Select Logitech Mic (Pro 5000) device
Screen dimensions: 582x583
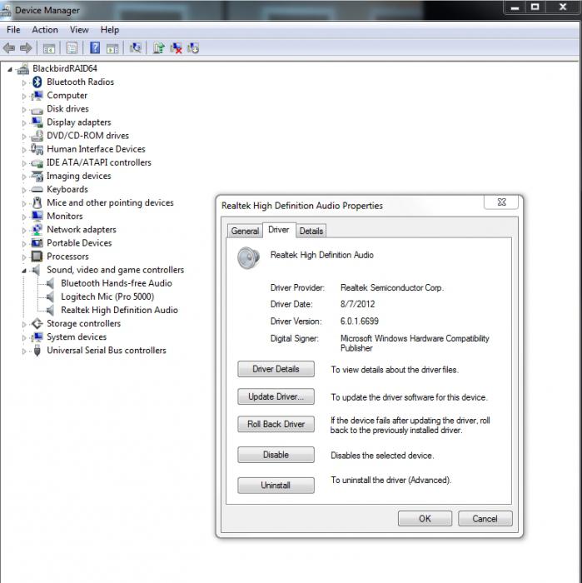(107, 296)
